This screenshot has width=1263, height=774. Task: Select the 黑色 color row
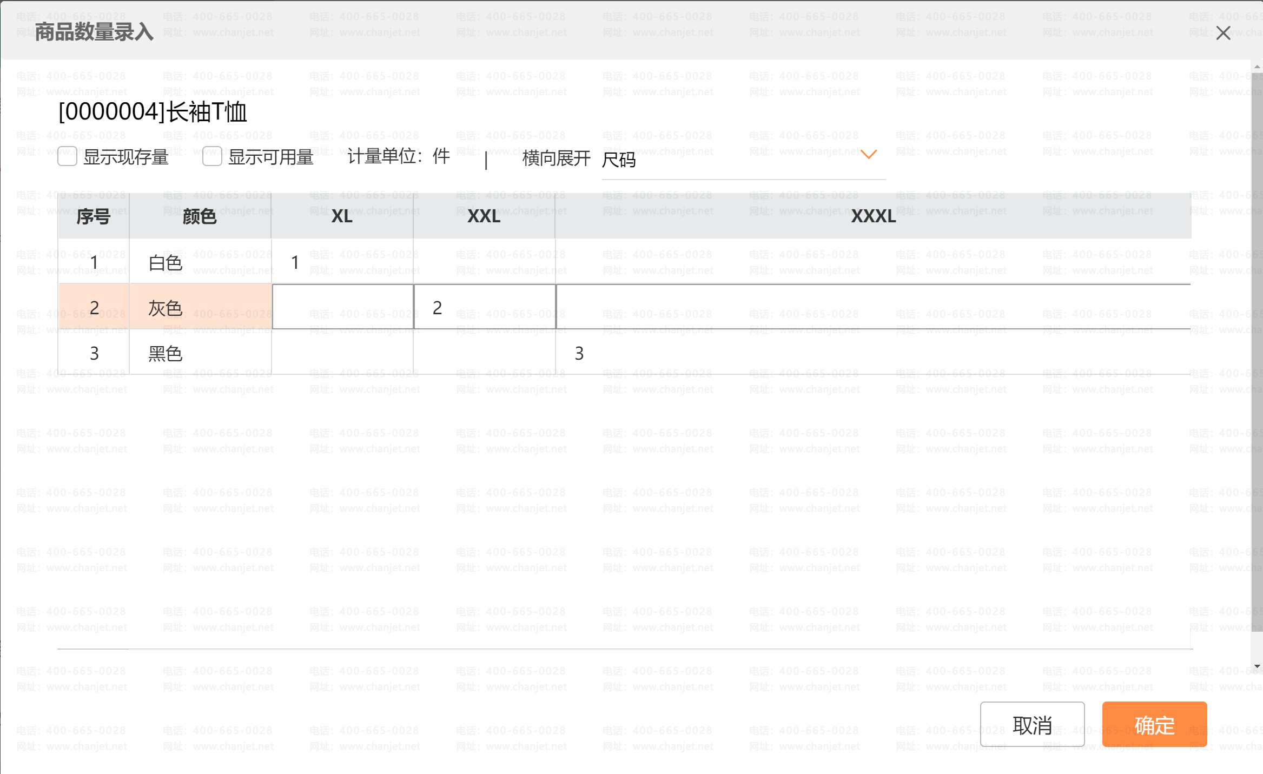pyautogui.click(x=166, y=353)
